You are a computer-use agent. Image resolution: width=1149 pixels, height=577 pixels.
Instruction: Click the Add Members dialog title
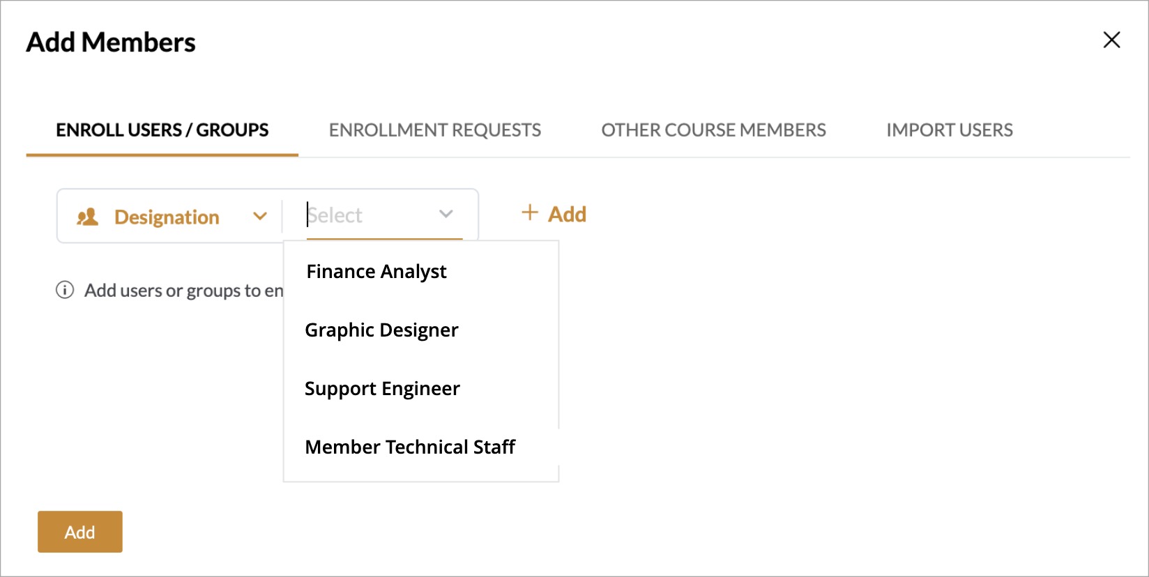pos(111,43)
